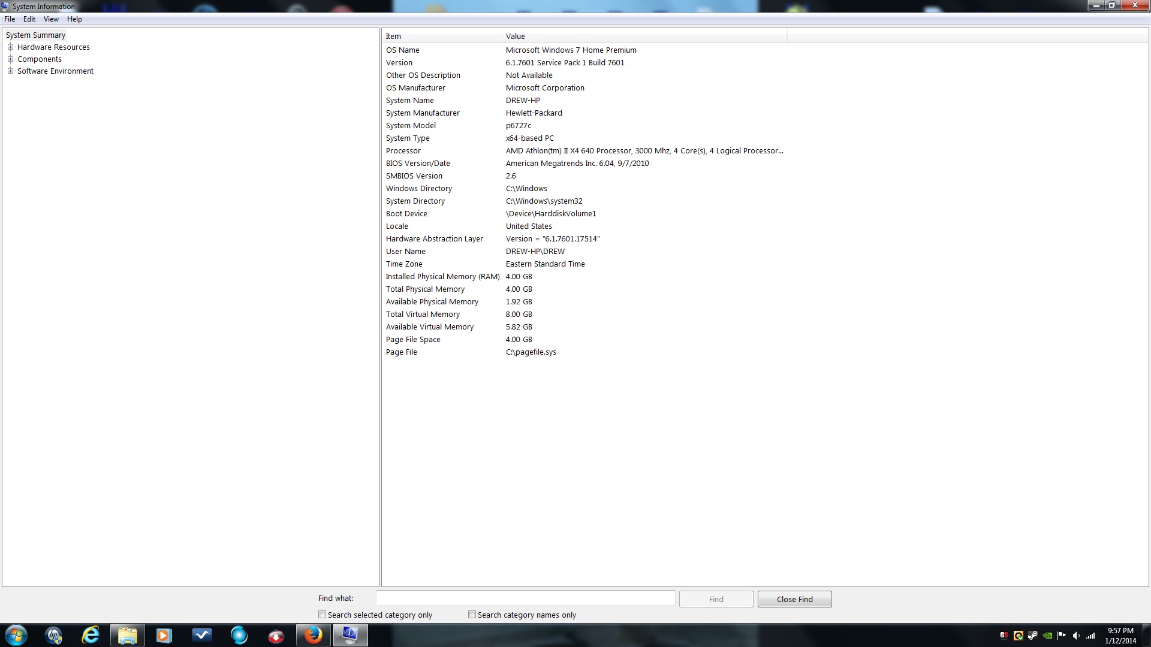The width and height of the screenshot is (1151, 647).
Task: Click the clock showing 9:57 PM
Action: 1120,630
